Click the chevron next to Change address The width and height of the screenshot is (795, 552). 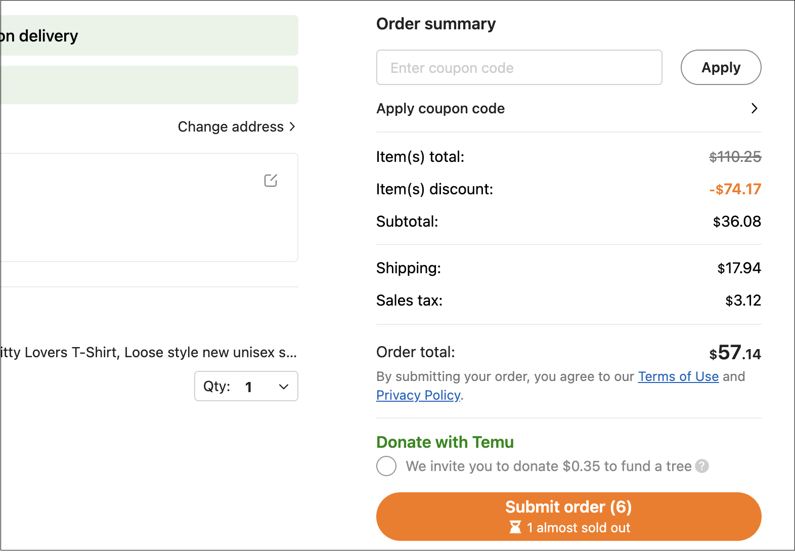(x=292, y=126)
